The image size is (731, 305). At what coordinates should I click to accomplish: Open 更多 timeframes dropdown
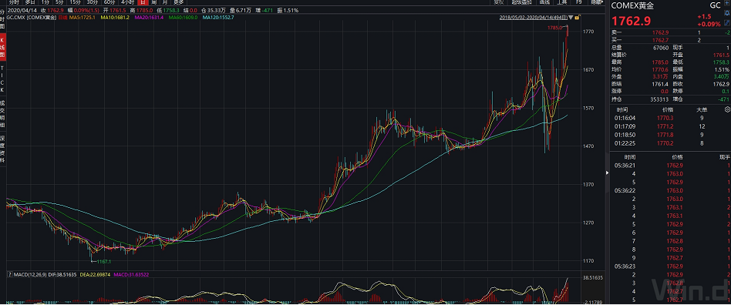point(179,2)
